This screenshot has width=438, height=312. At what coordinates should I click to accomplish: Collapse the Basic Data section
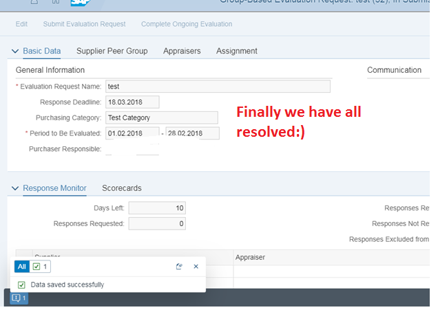pos(16,52)
